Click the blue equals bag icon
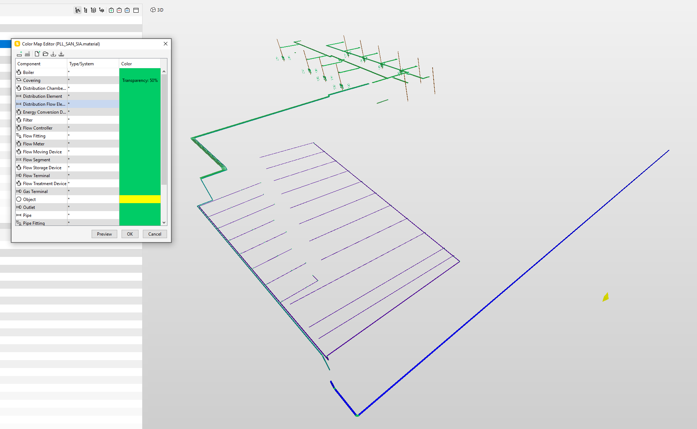 point(127,10)
